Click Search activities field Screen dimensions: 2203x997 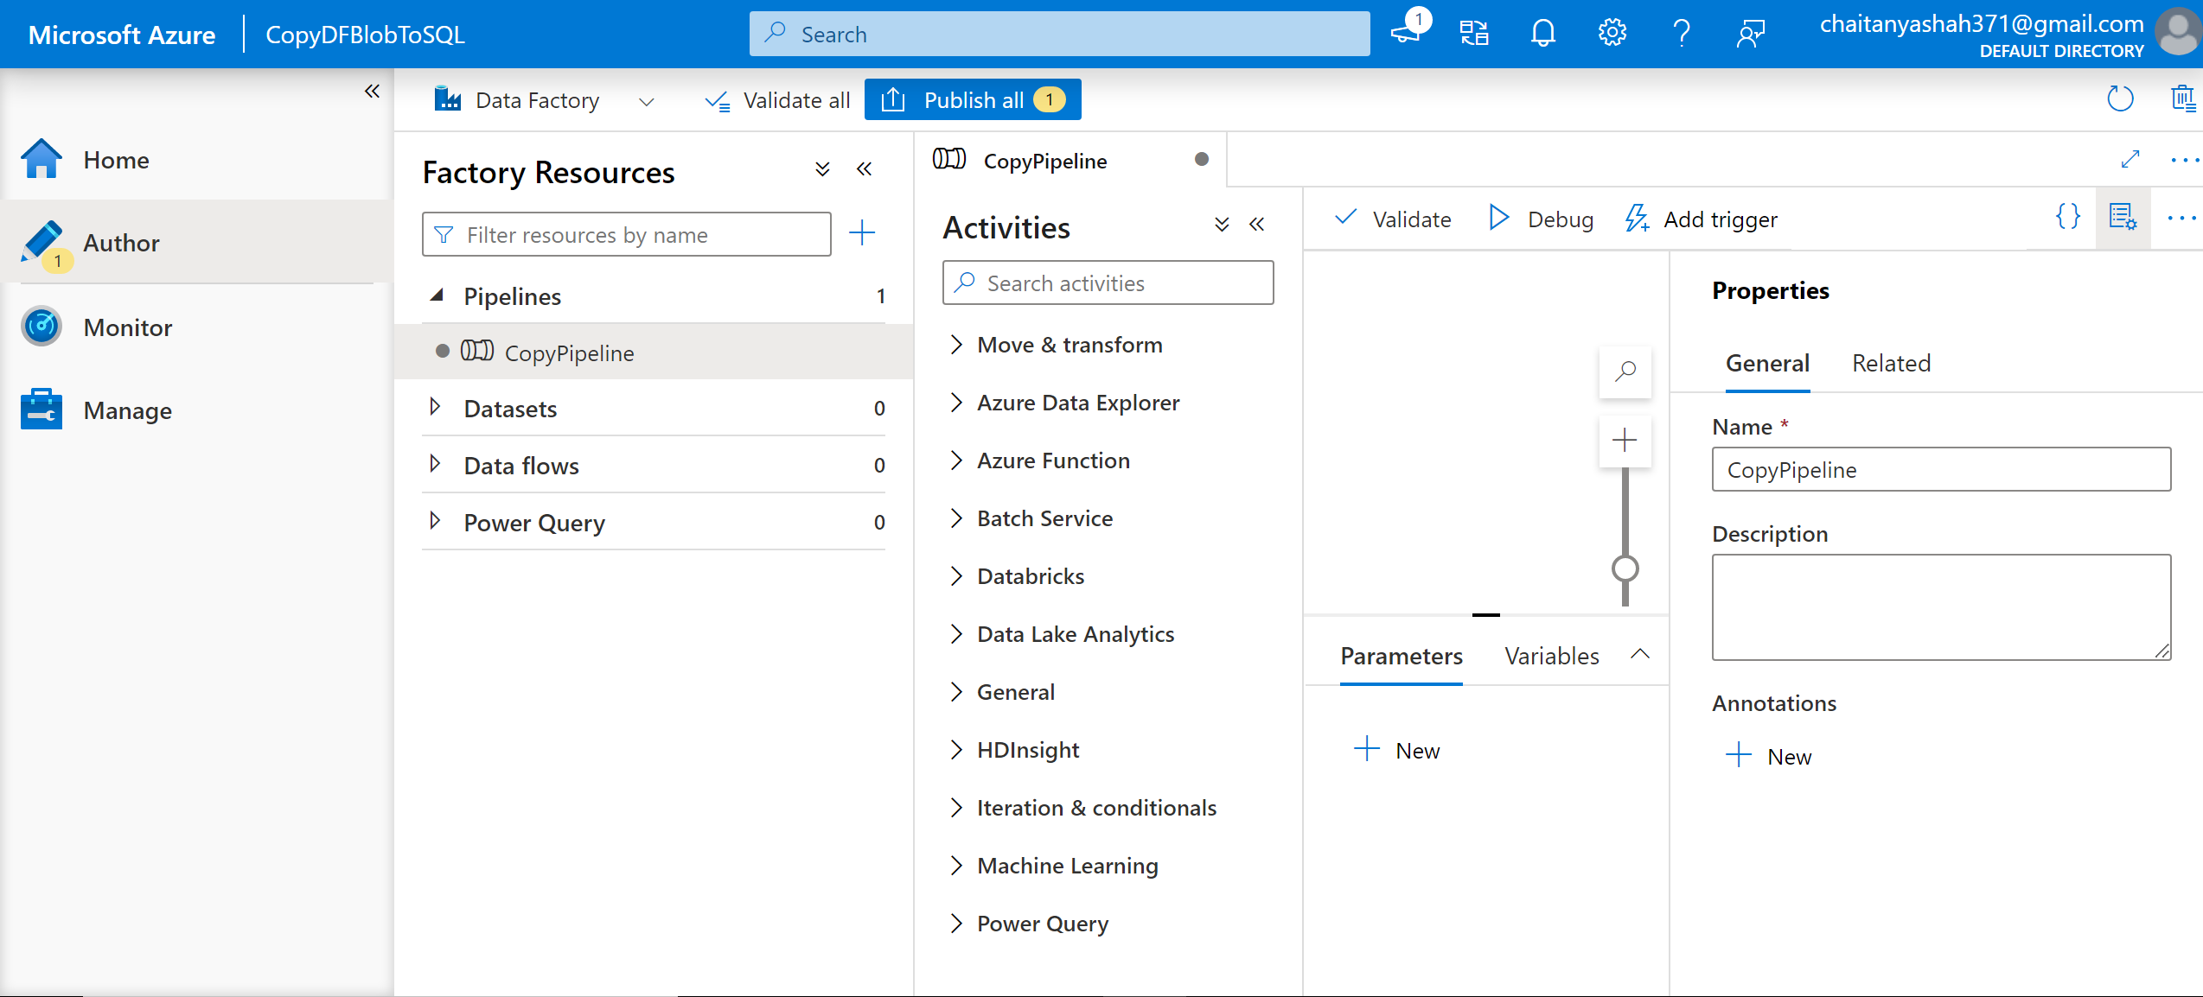1108,283
